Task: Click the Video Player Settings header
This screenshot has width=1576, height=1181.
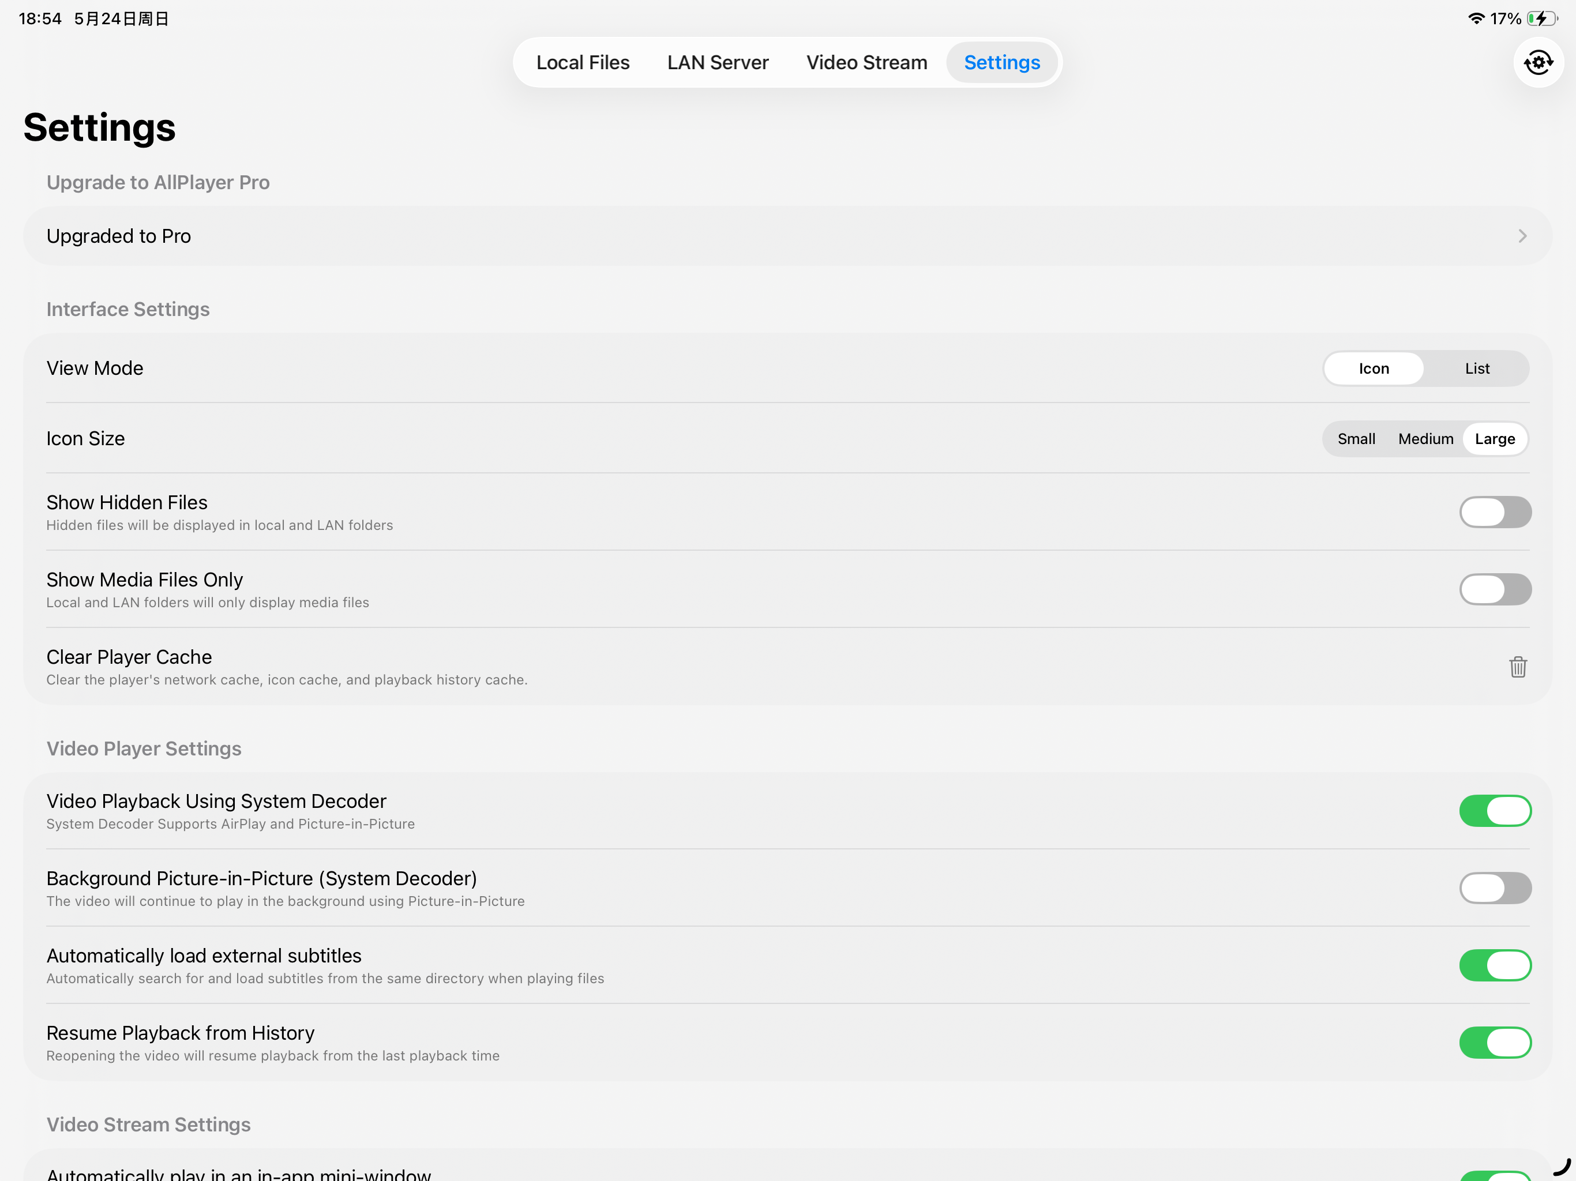Action: [144, 749]
